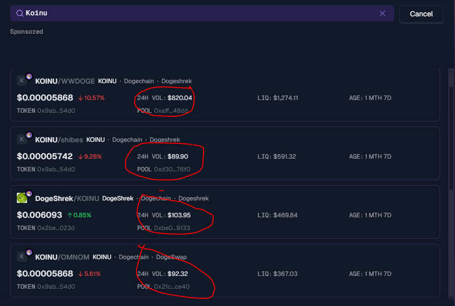Click the LIQ $1,274.11 value
The image size is (455, 306).
pos(286,98)
